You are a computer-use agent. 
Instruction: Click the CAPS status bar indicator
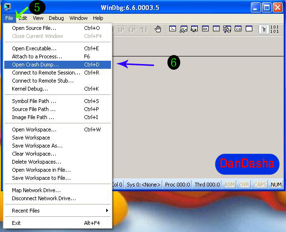pyautogui.click(x=260, y=185)
